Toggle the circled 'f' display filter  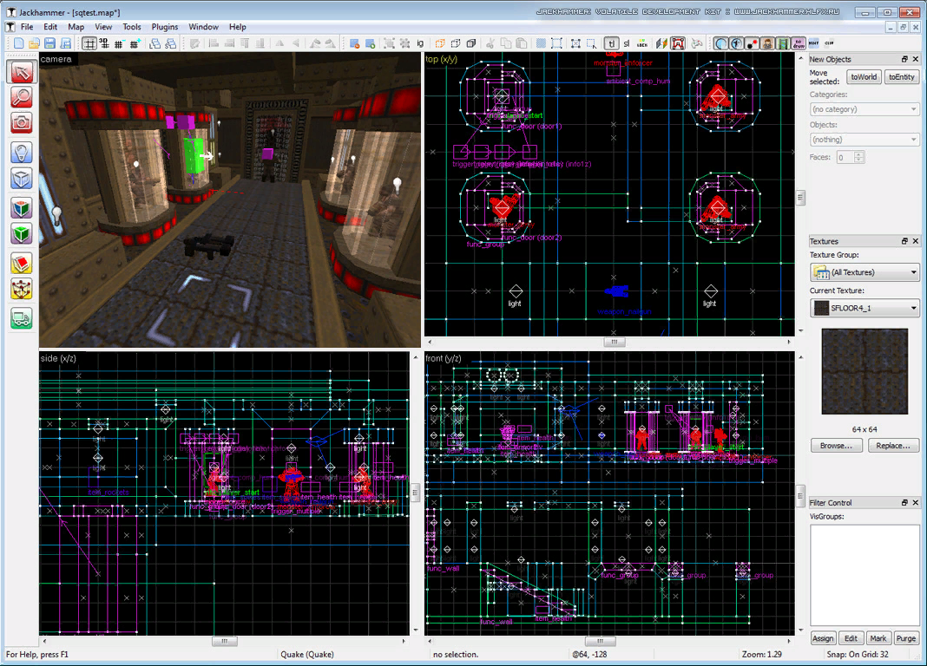click(x=736, y=43)
